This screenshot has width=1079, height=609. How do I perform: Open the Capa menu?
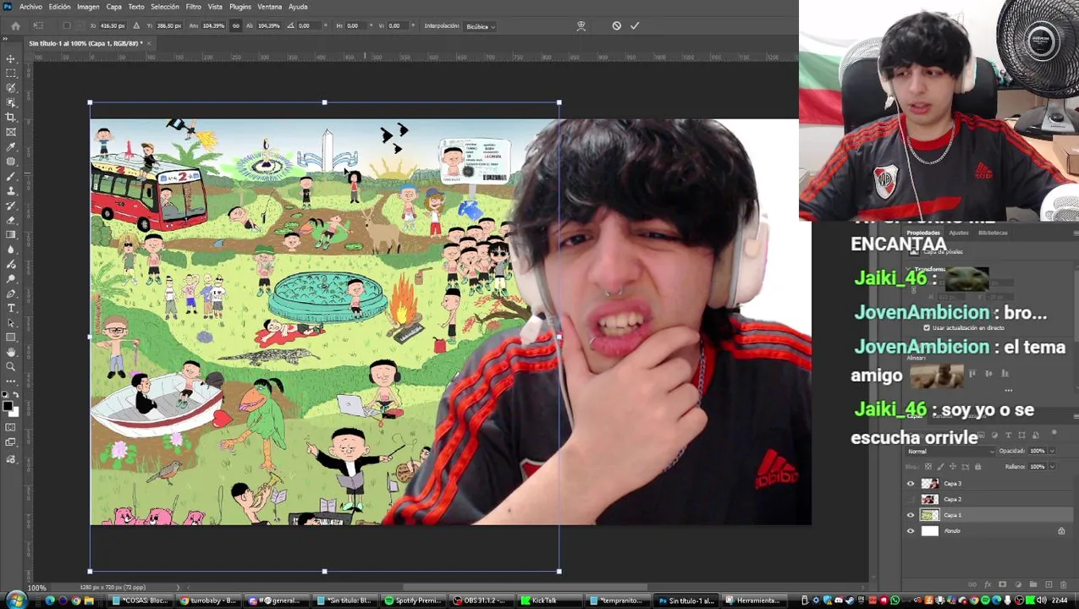point(114,7)
